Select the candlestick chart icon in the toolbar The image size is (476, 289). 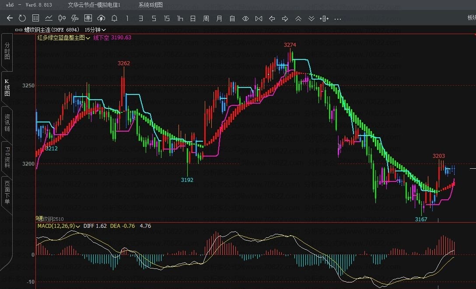tap(62, 18)
